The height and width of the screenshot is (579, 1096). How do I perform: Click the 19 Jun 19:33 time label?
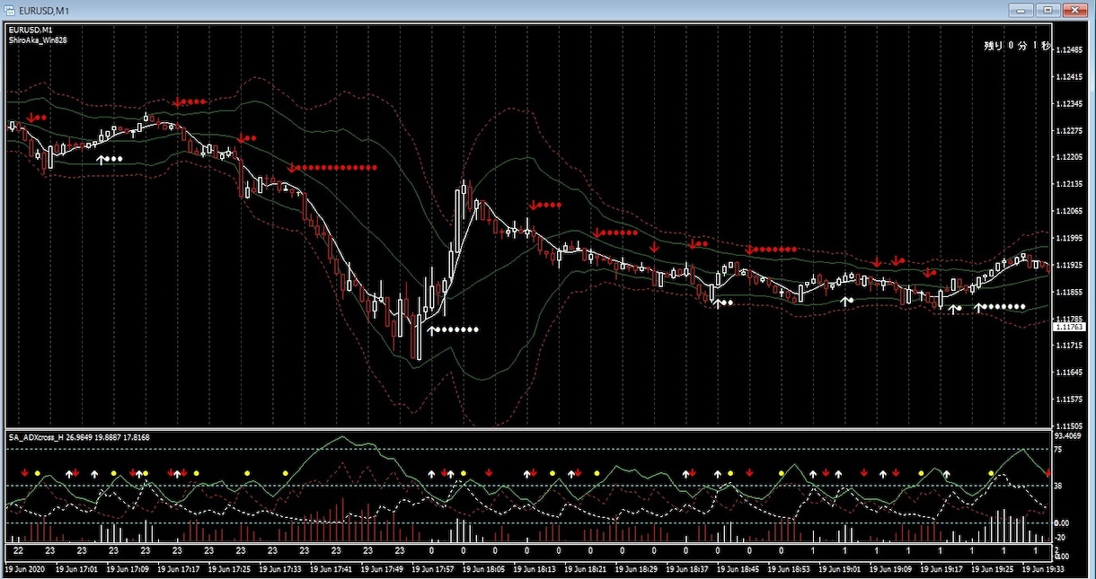1042,569
